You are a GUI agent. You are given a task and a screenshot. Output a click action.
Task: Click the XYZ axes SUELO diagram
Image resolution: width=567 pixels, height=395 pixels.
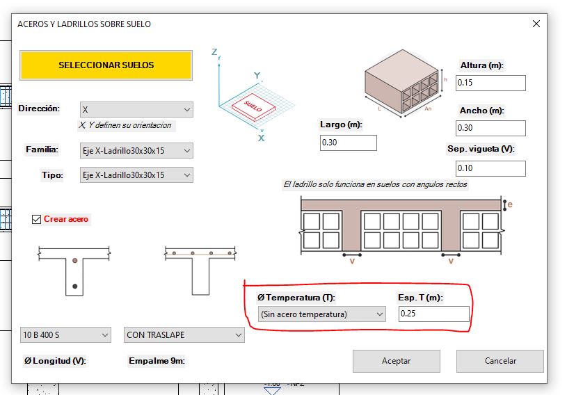[x=255, y=96]
